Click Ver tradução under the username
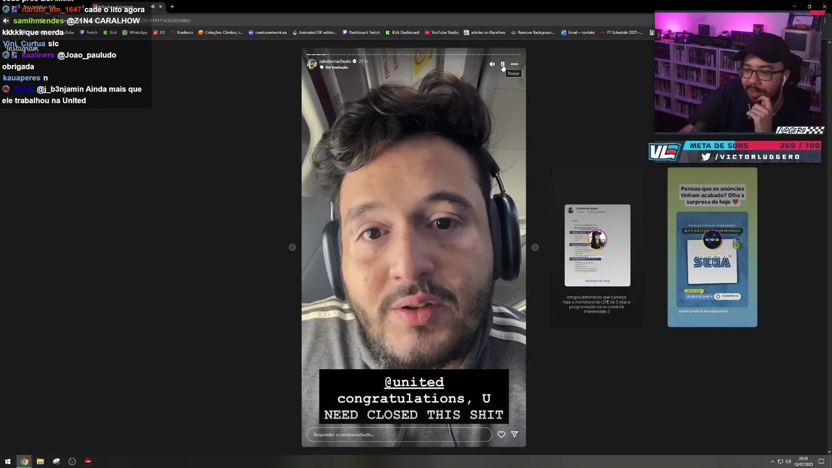Viewport: 832px width, 468px height. coord(337,68)
